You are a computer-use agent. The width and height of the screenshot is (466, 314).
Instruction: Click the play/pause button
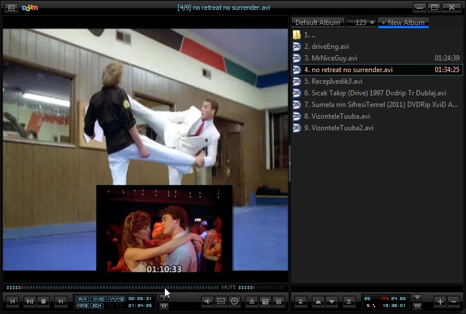tap(30, 301)
